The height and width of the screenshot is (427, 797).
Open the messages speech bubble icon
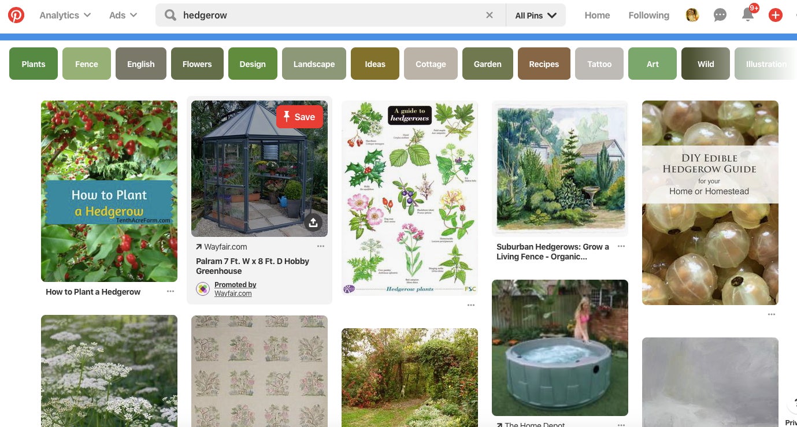pos(720,16)
